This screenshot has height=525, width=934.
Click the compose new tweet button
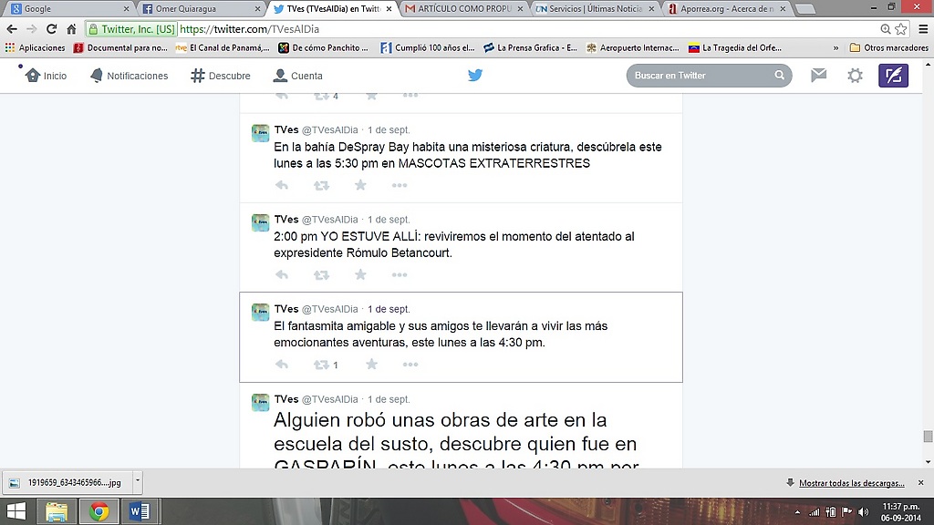(893, 76)
